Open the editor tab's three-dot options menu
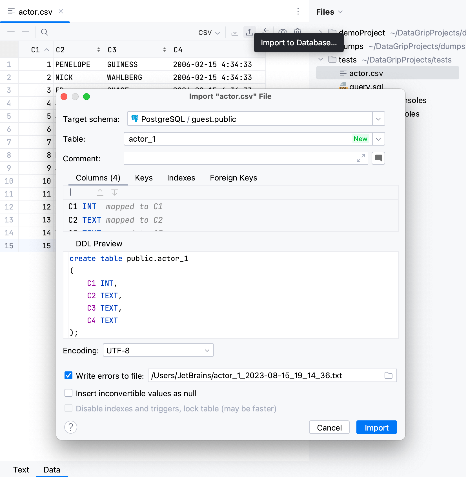 [298, 11]
